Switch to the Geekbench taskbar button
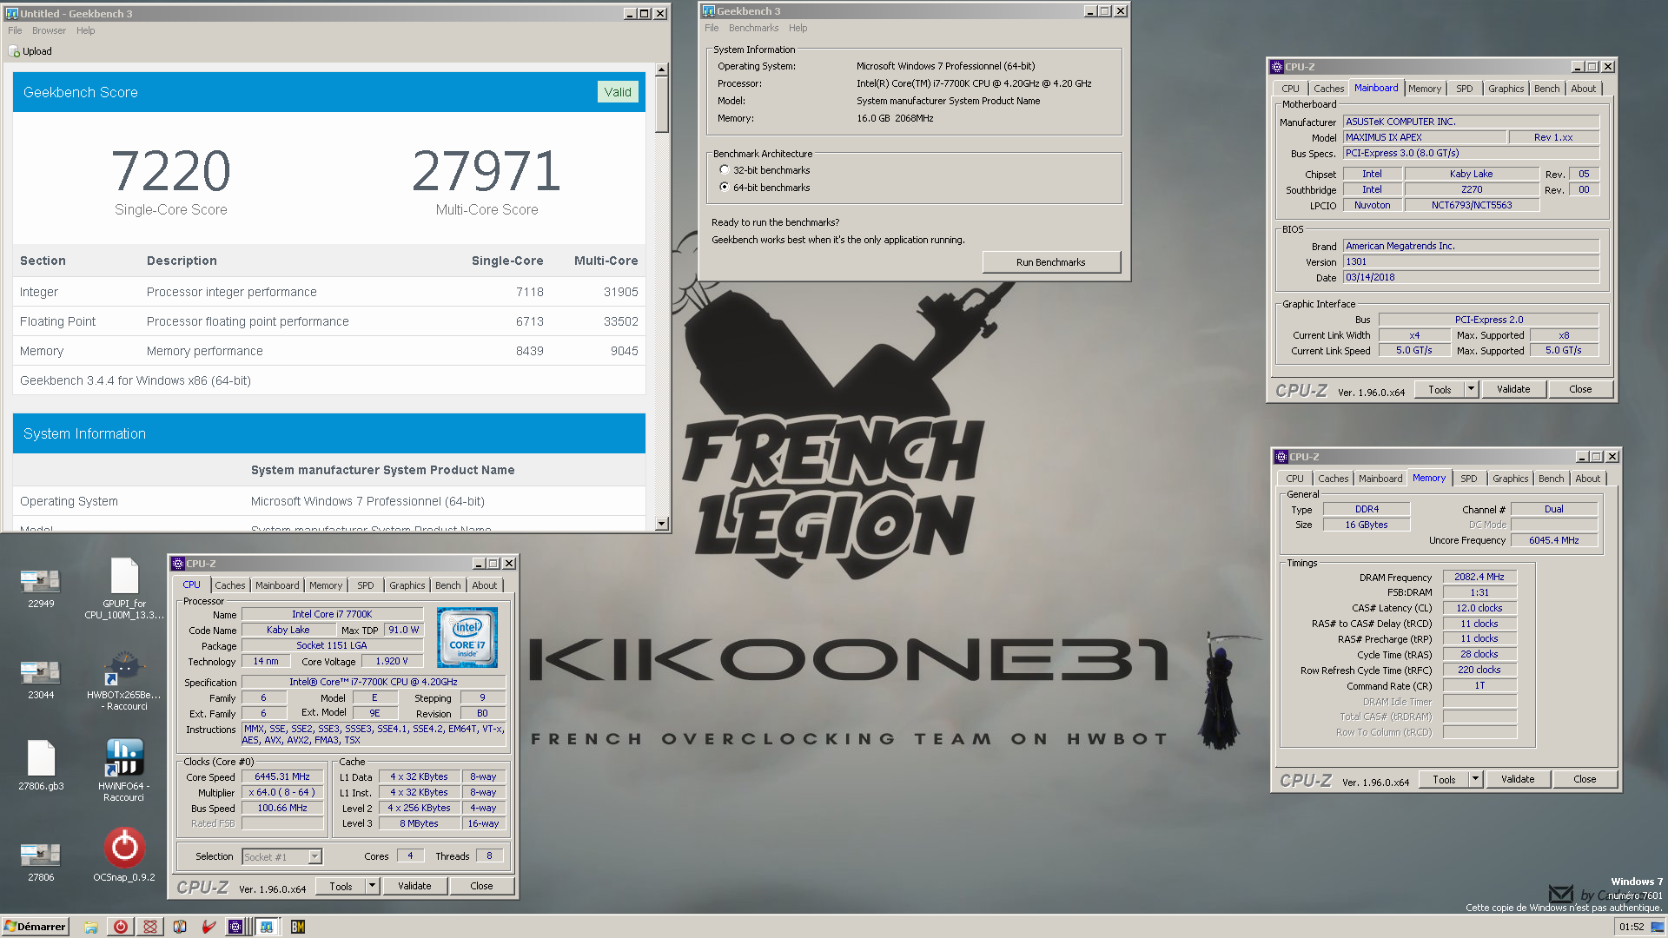 [x=267, y=927]
